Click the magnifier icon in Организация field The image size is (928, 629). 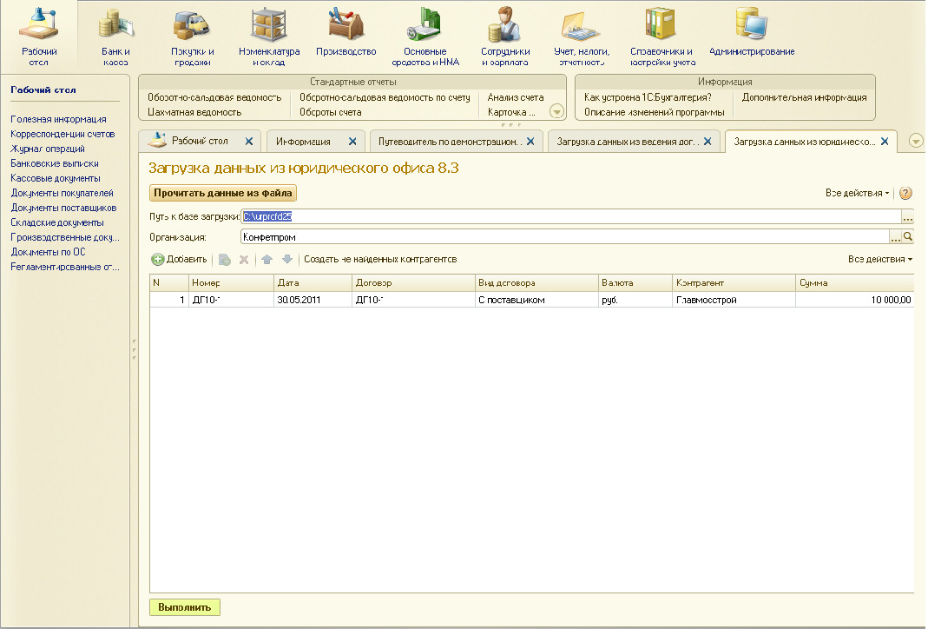pyautogui.click(x=909, y=236)
